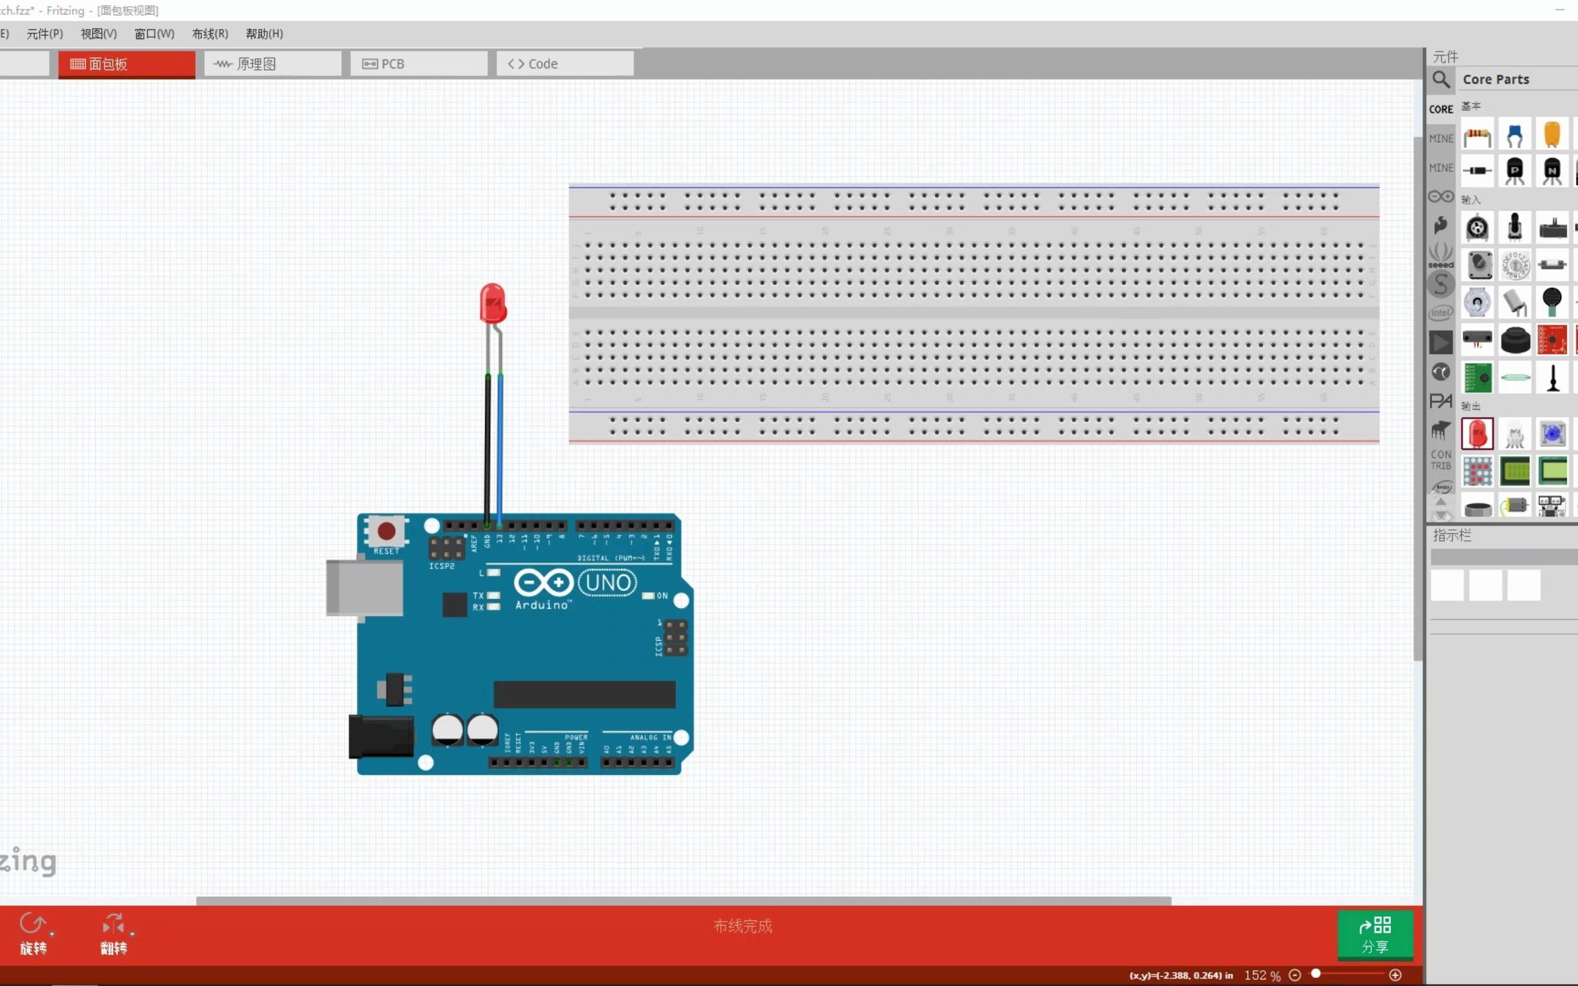The width and height of the screenshot is (1578, 986).
Task: Click the red LED on the canvas
Action: (492, 303)
